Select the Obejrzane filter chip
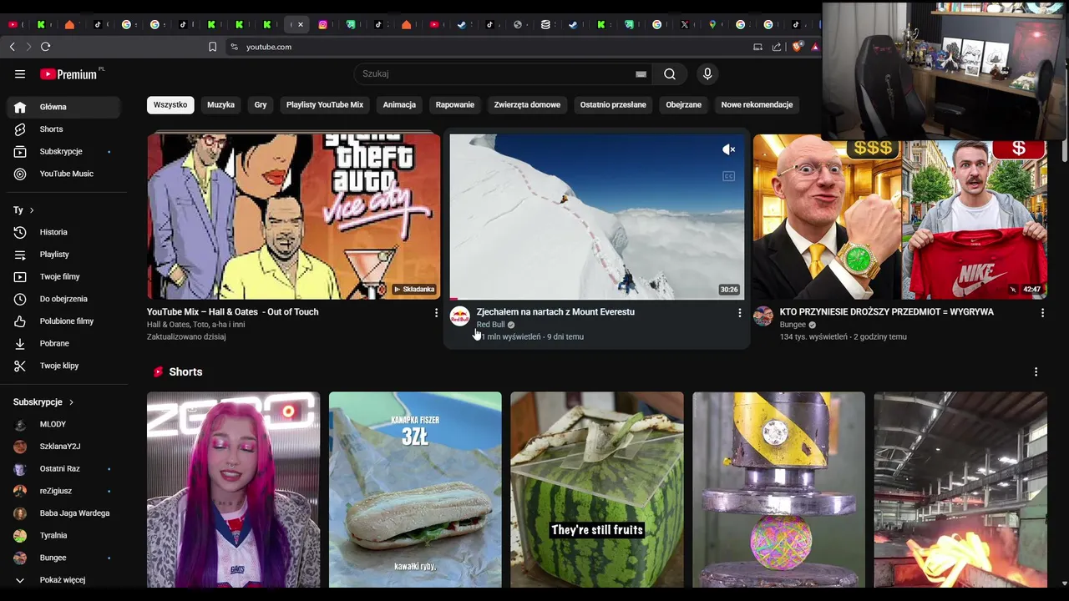This screenshot has width=1069, height=601. pos(683,105)
